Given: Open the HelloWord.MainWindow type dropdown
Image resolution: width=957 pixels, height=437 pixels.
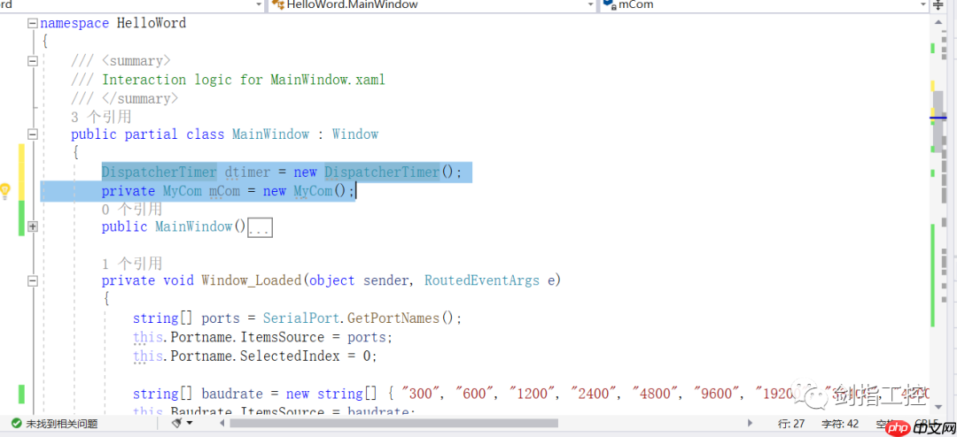Looking at the screenshot, I should 590,5.
